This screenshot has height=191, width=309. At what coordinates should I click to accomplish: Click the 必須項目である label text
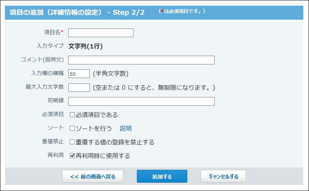click(97, 115)
